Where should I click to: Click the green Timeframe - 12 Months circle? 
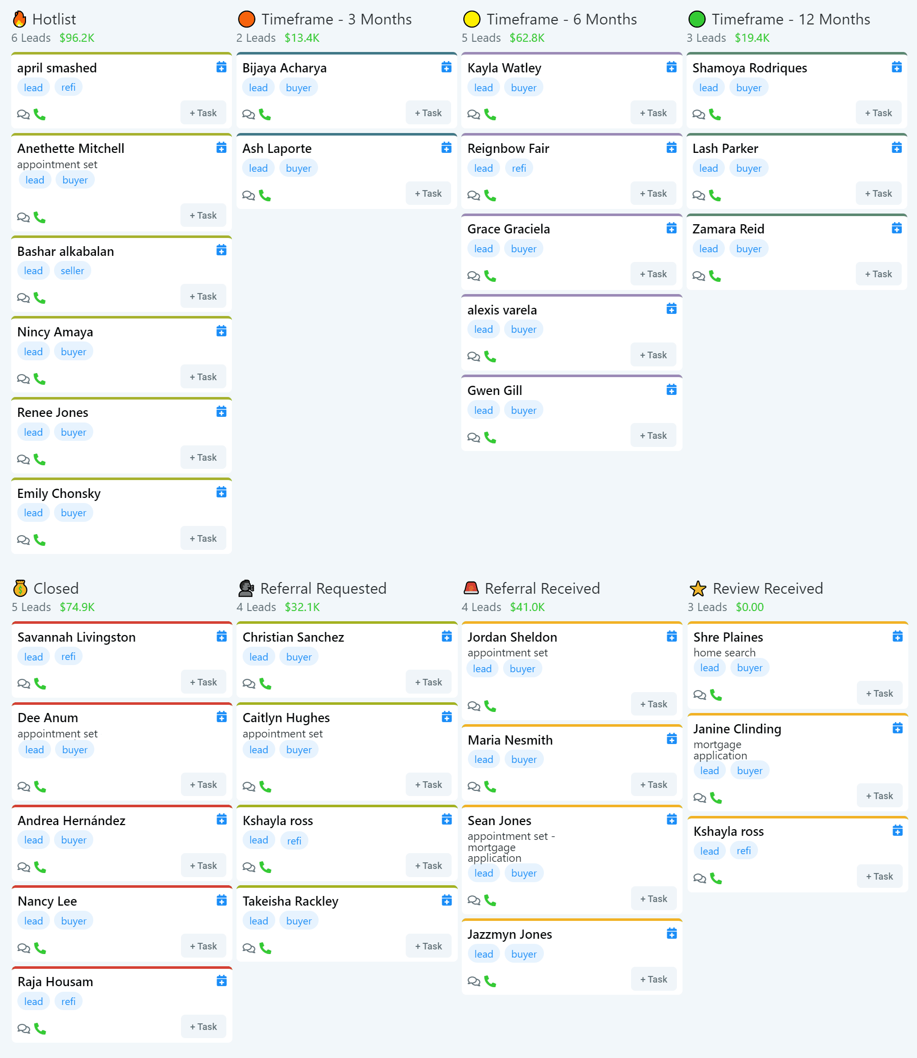tap(697, 19)
